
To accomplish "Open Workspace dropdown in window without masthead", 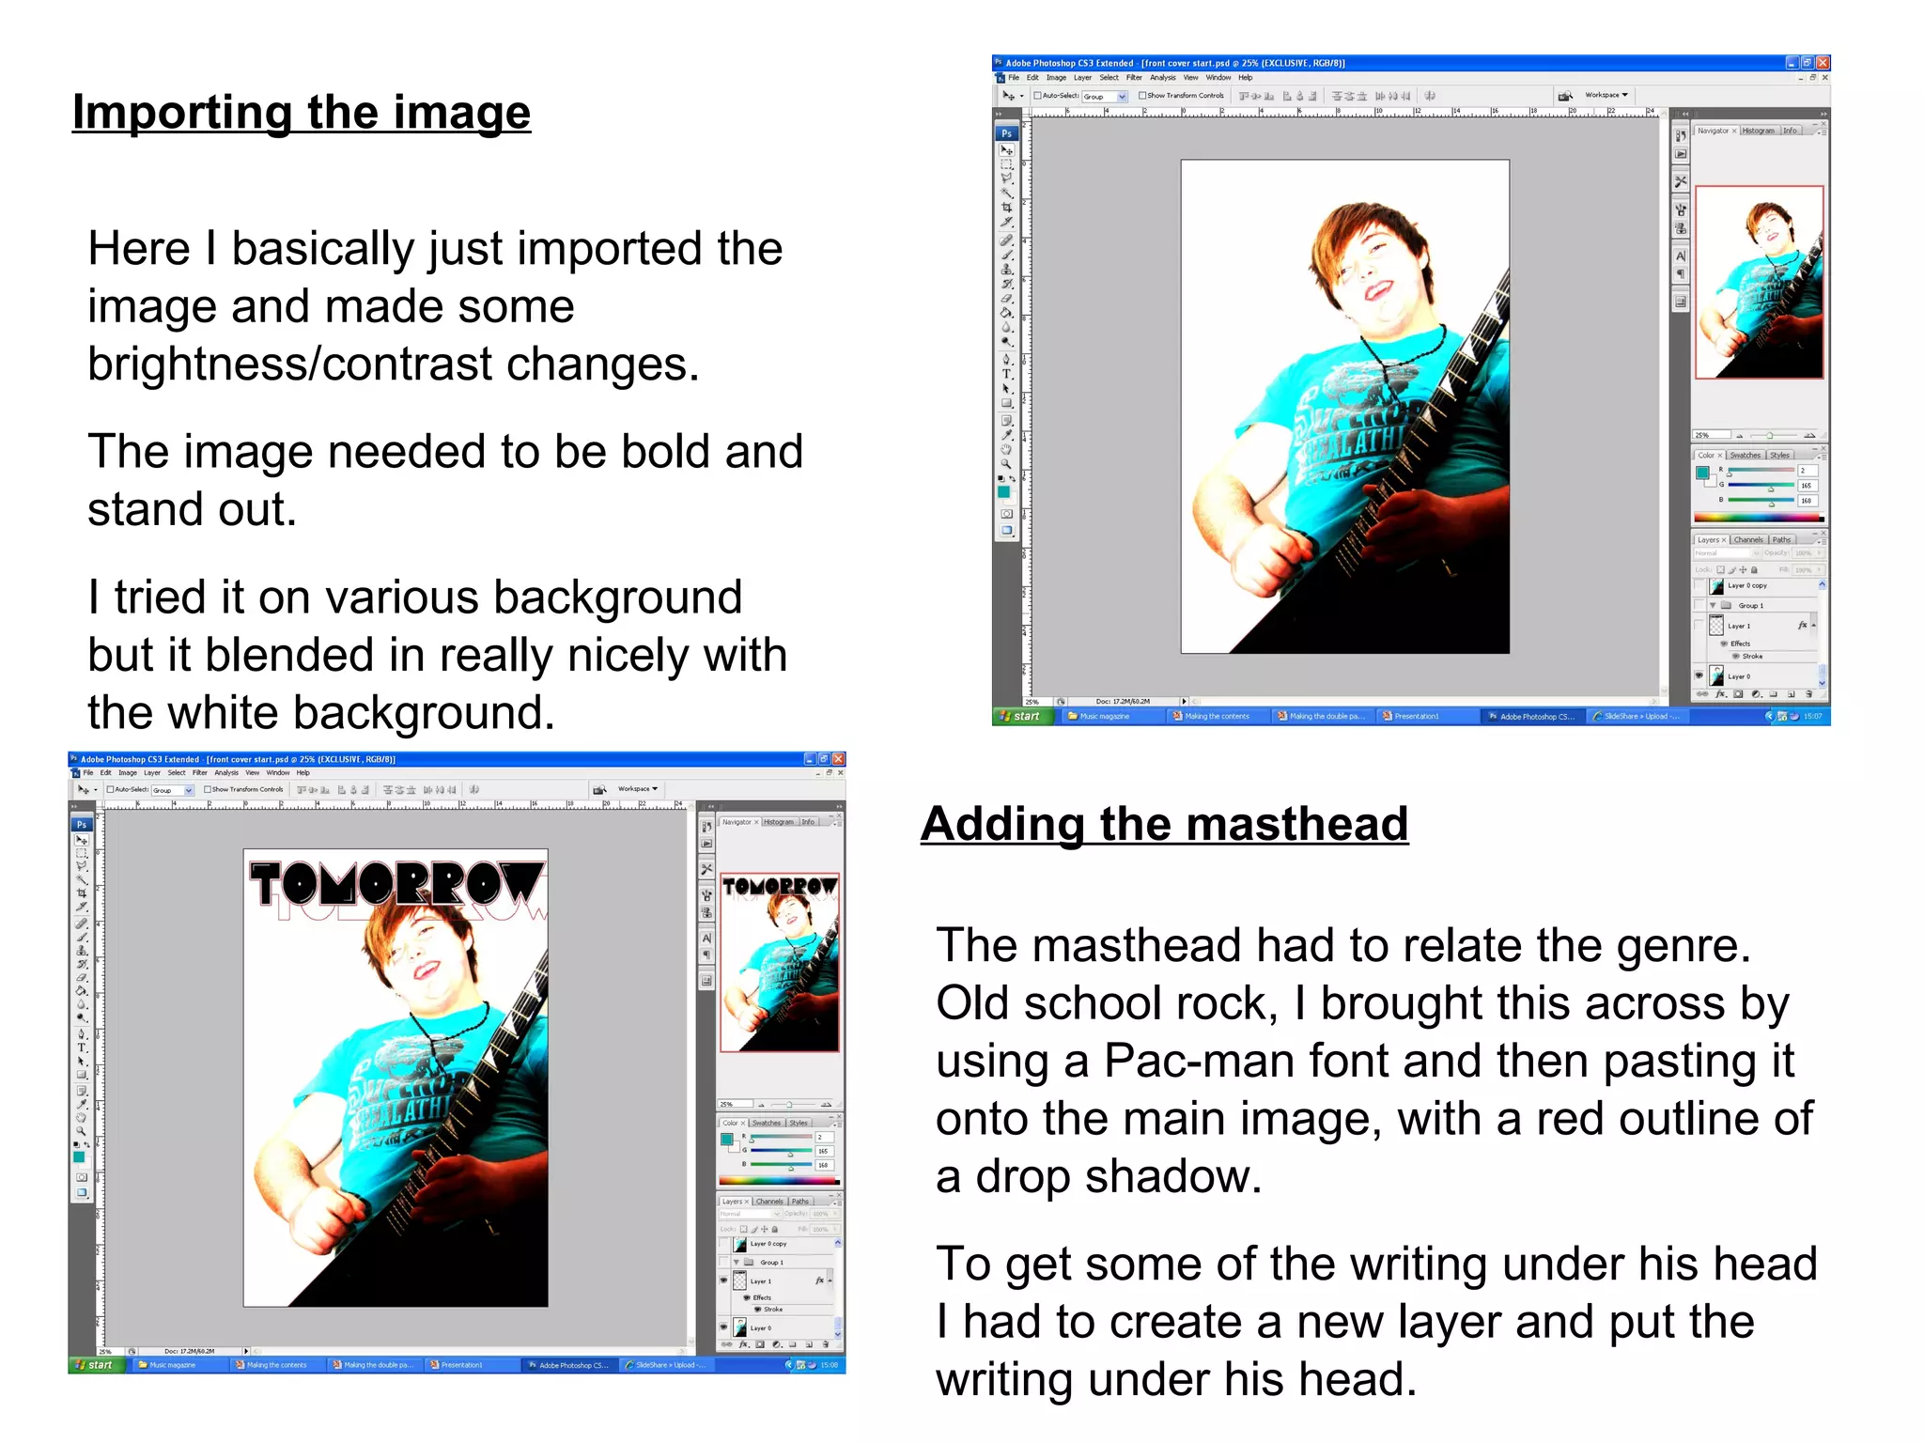I will [1606, 95].
